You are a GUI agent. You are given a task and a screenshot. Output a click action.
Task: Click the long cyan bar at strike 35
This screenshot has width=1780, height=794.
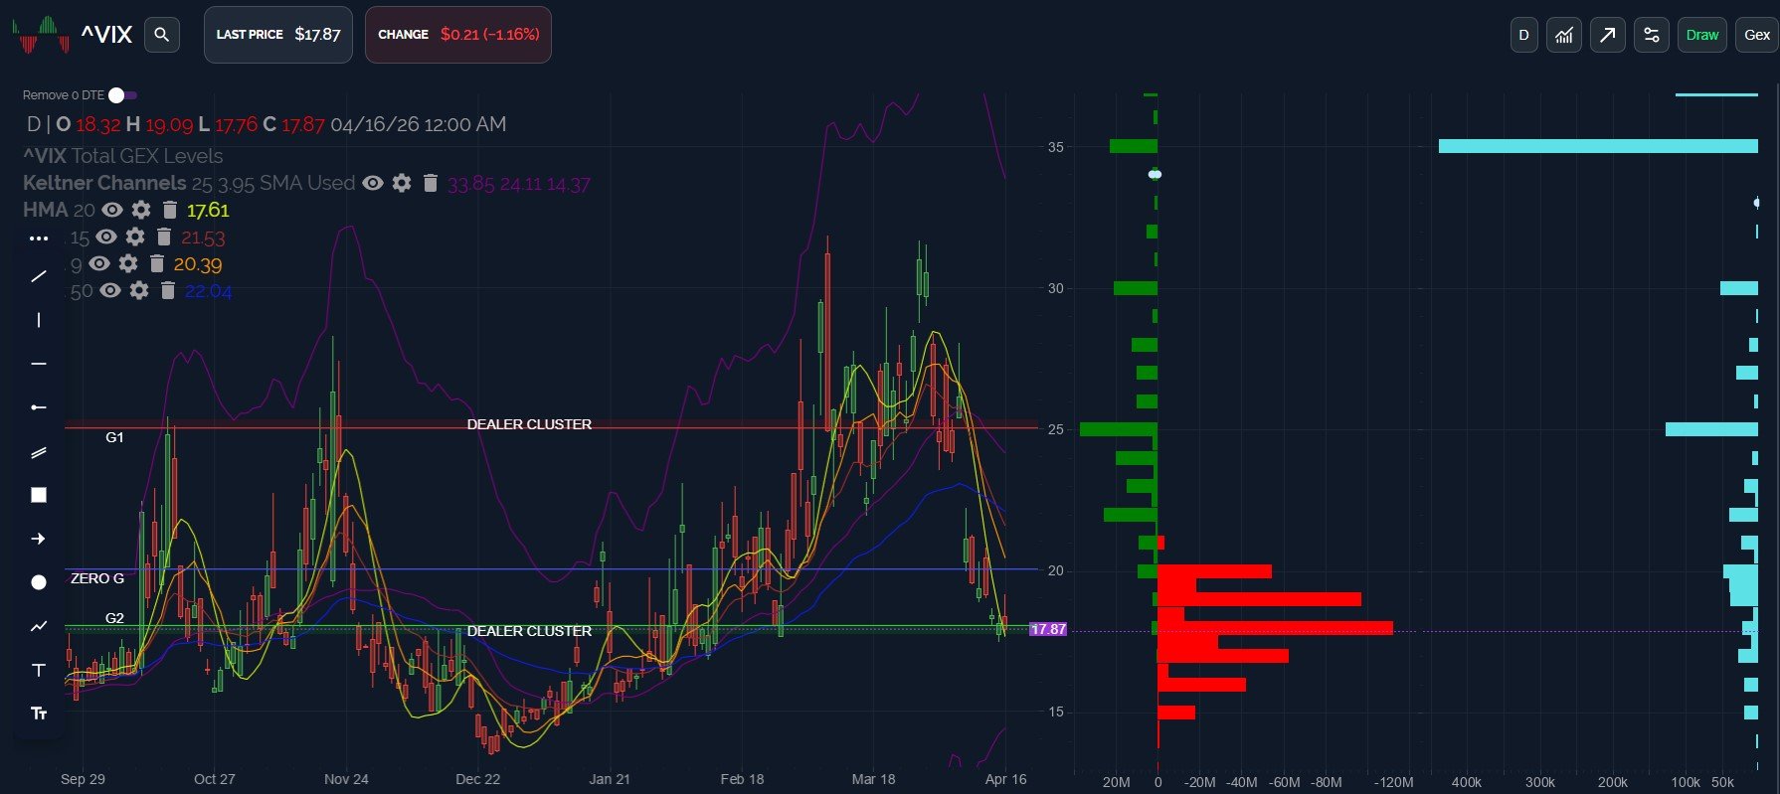tap(1598, 146)
